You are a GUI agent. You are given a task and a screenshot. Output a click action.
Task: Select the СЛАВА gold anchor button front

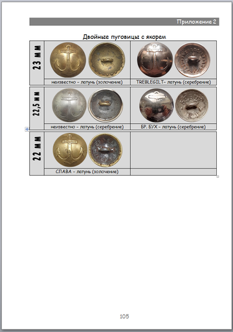pyautogui.click(x=70, y=150)
